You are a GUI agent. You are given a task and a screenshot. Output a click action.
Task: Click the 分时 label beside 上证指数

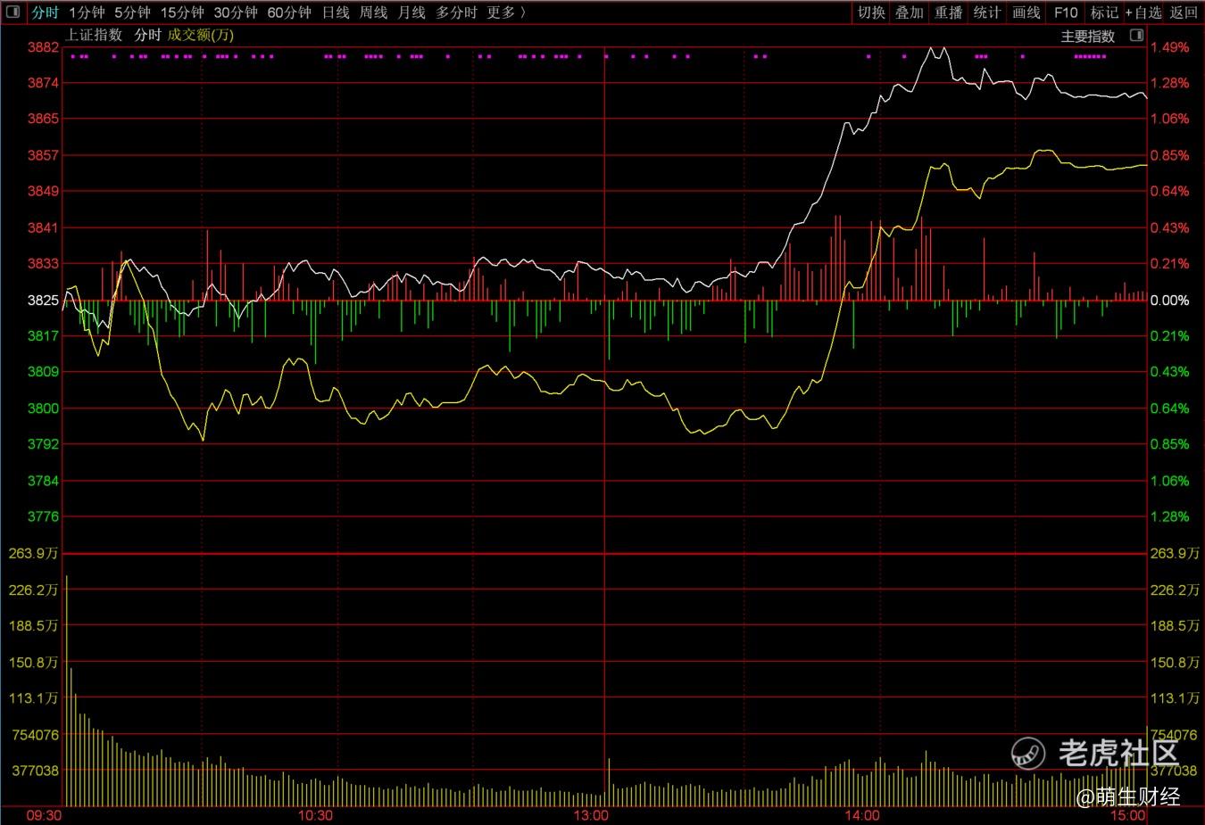point(148,35)
